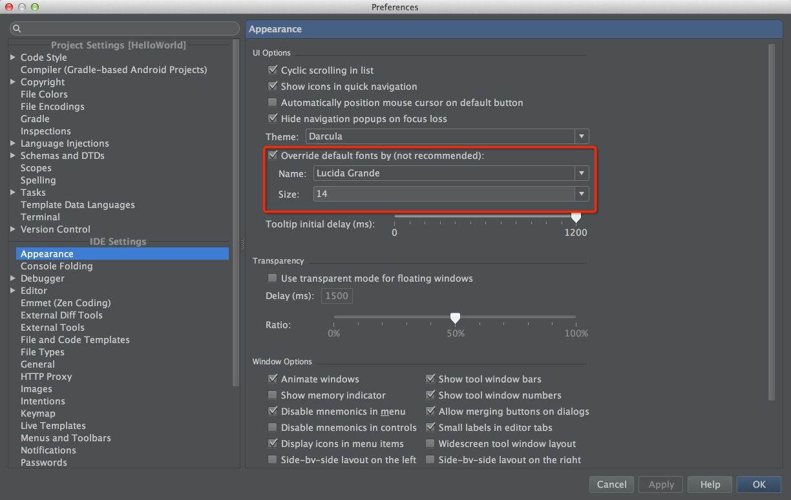Screen dimensions: 791x500
Task: Select Keymap in settings list
Action: [x=38, y=413]
